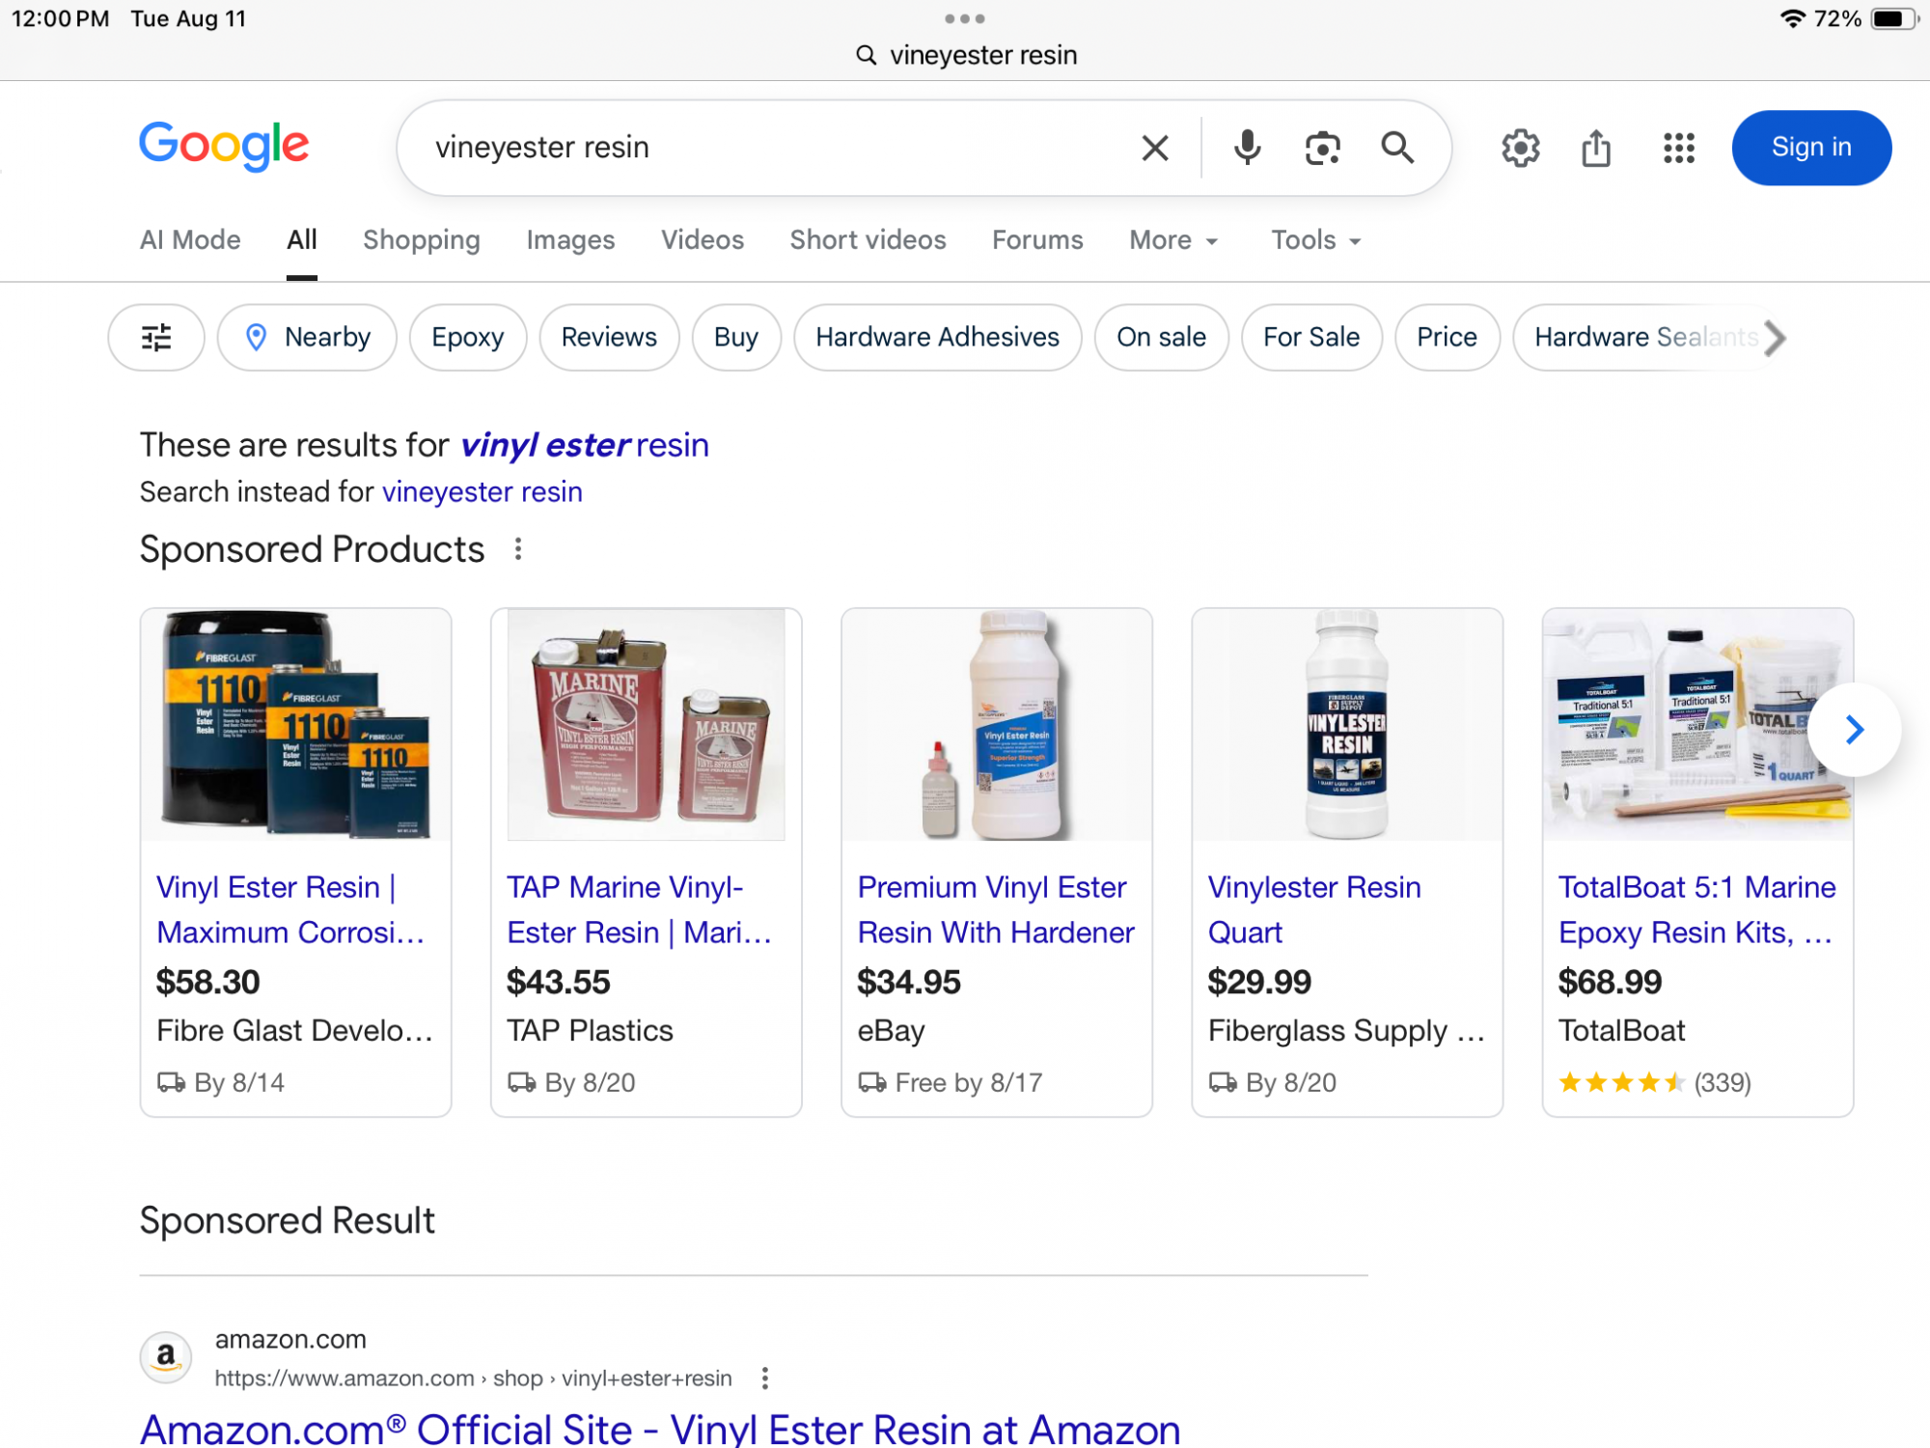Open TAP Marine Vinyl-Ester Resin product image

(x=646, y=724)
